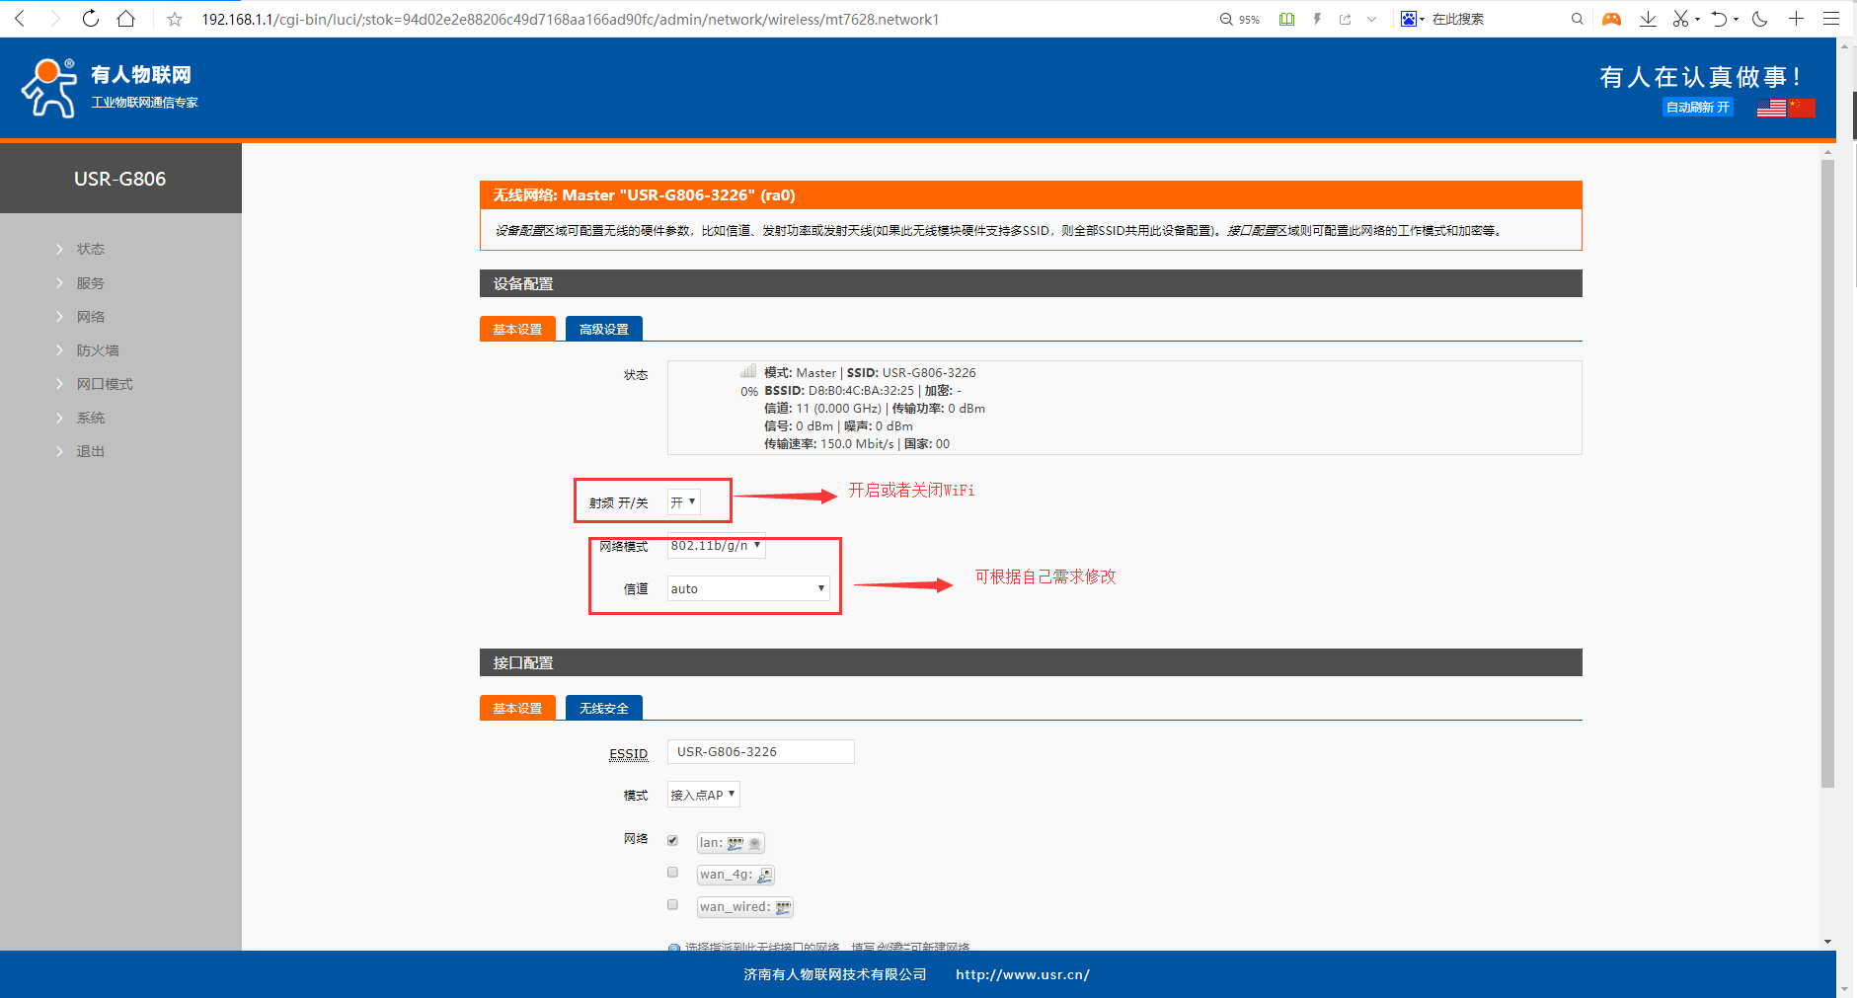Open the 射频 开/关 radio dropdown

click(x=683, y=502)
